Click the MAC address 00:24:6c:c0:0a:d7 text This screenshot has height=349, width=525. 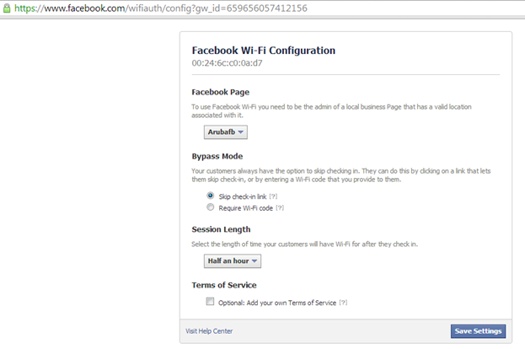tap(227, 63)
